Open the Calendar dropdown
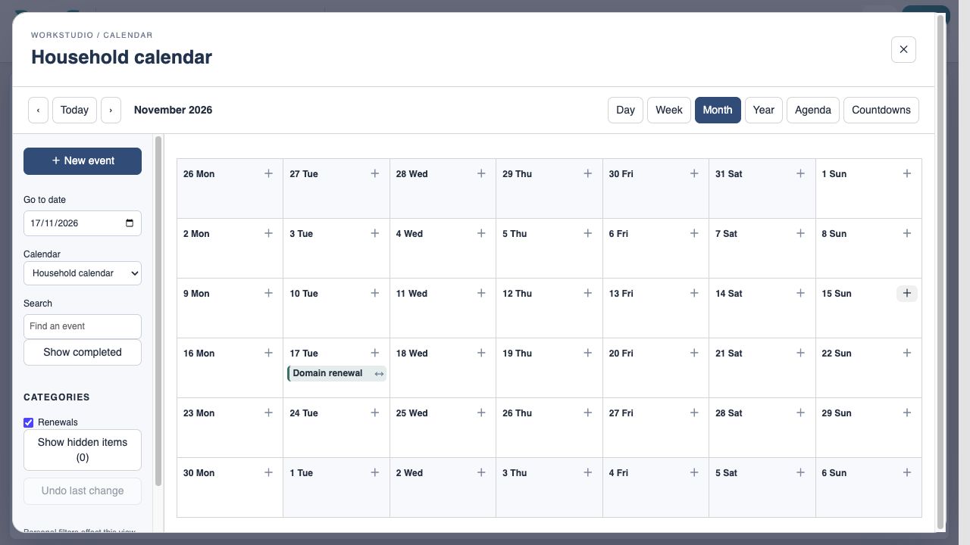 [83, 273]
